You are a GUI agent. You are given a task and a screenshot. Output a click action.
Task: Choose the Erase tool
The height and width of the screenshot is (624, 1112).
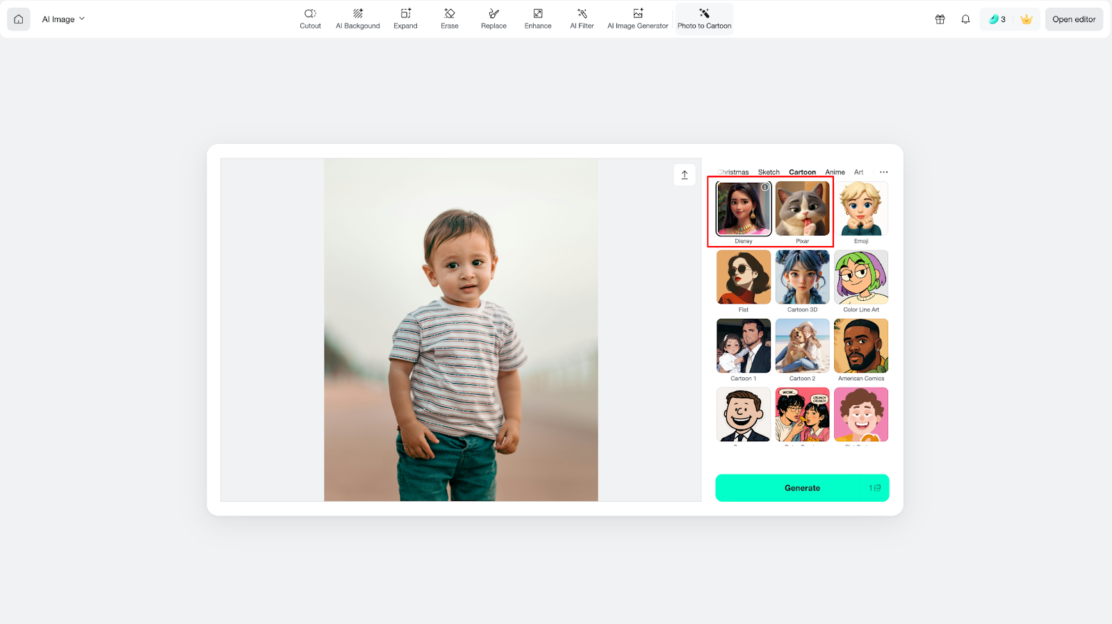(x=450, y=19)
